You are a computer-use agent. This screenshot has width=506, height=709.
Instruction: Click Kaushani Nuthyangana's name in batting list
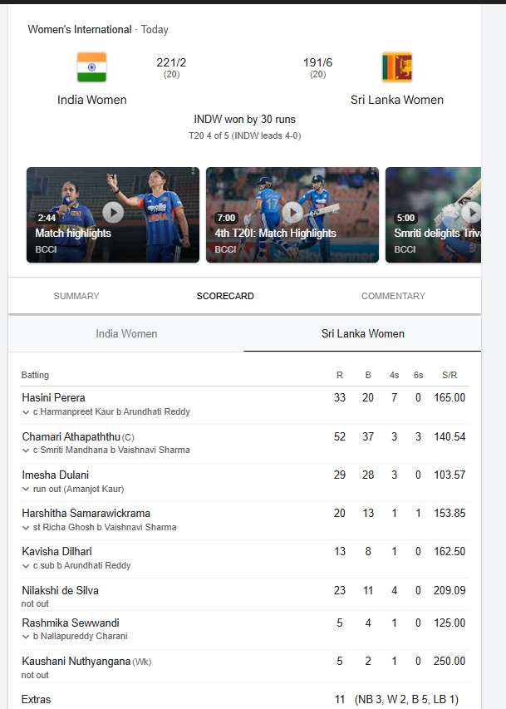76,661
